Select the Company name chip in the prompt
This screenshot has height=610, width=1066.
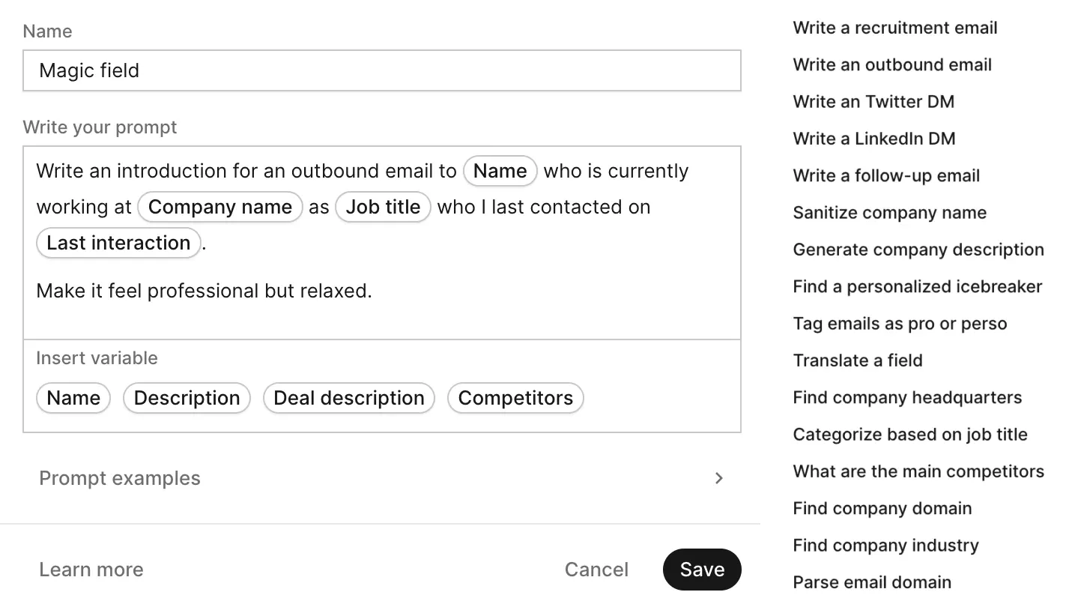point(220,207)
